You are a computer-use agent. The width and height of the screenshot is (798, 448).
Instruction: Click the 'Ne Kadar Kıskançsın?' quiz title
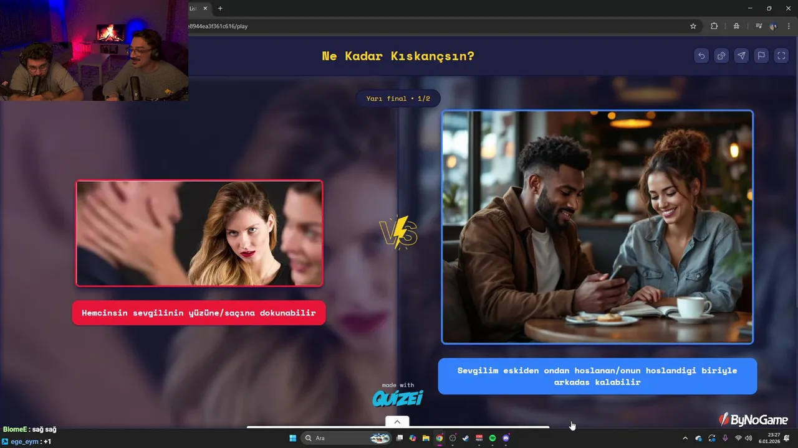coord(398,56)
